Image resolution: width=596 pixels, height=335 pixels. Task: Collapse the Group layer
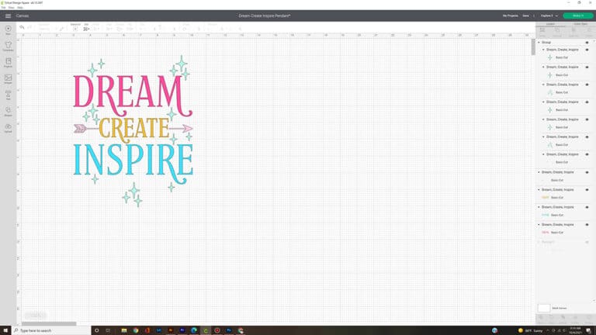point(539,43)
